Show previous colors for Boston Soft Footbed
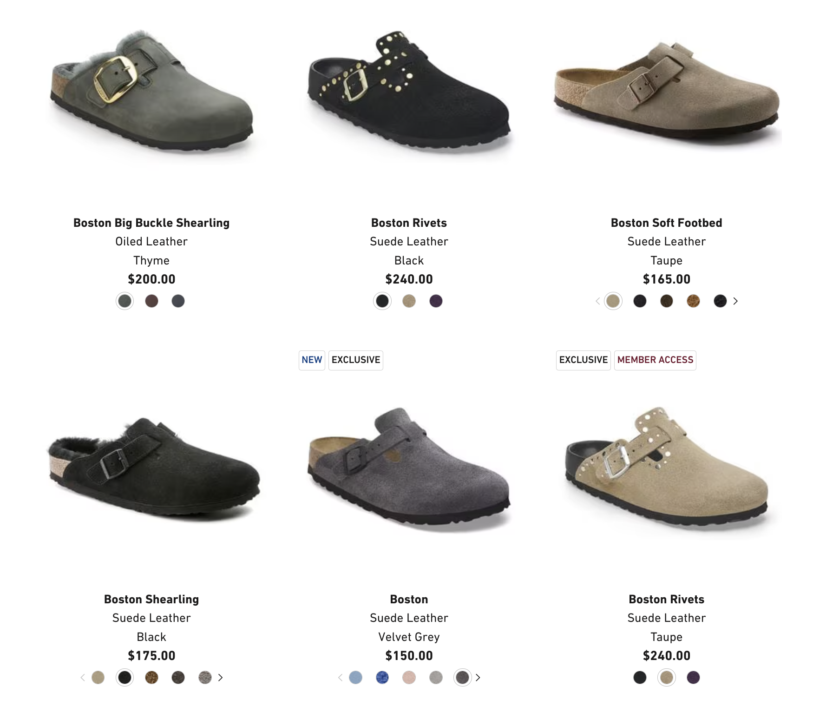The height and width of the screenshot is (713, 813). point(597,301)
